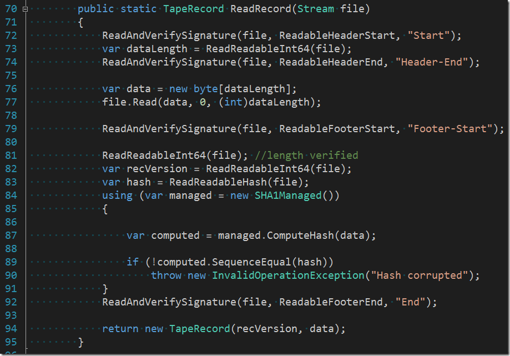Collapse the ReadRecord method outlining toggle
This screenshot has height=356, width=510.
point(25,9)
